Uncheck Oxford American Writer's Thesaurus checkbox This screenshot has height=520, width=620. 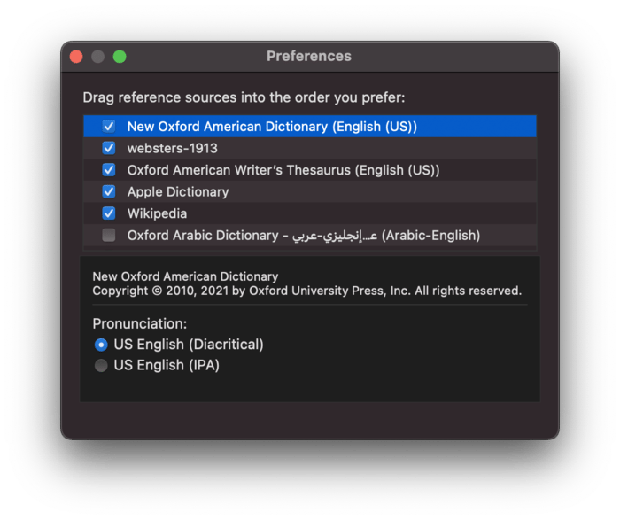pyautogui.click(x=109, y=170)
